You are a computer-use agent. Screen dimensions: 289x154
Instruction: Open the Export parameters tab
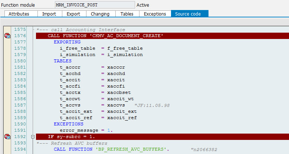pos(73,14)
